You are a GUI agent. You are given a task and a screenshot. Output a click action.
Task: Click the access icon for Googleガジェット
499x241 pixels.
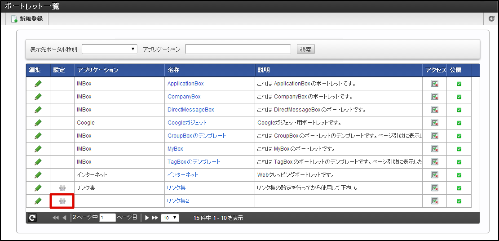(x=435, y=123)
